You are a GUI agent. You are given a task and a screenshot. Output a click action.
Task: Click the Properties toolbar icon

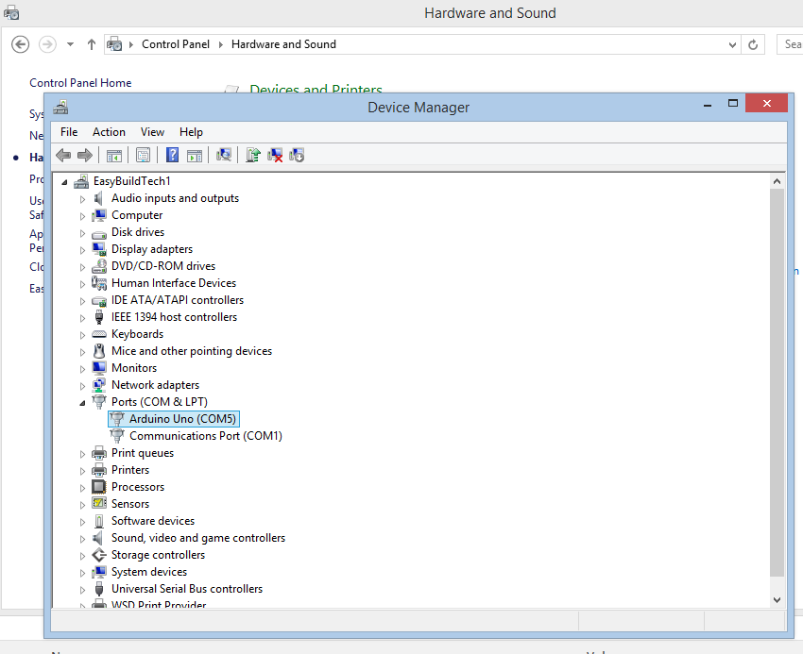tap(143, 155)
